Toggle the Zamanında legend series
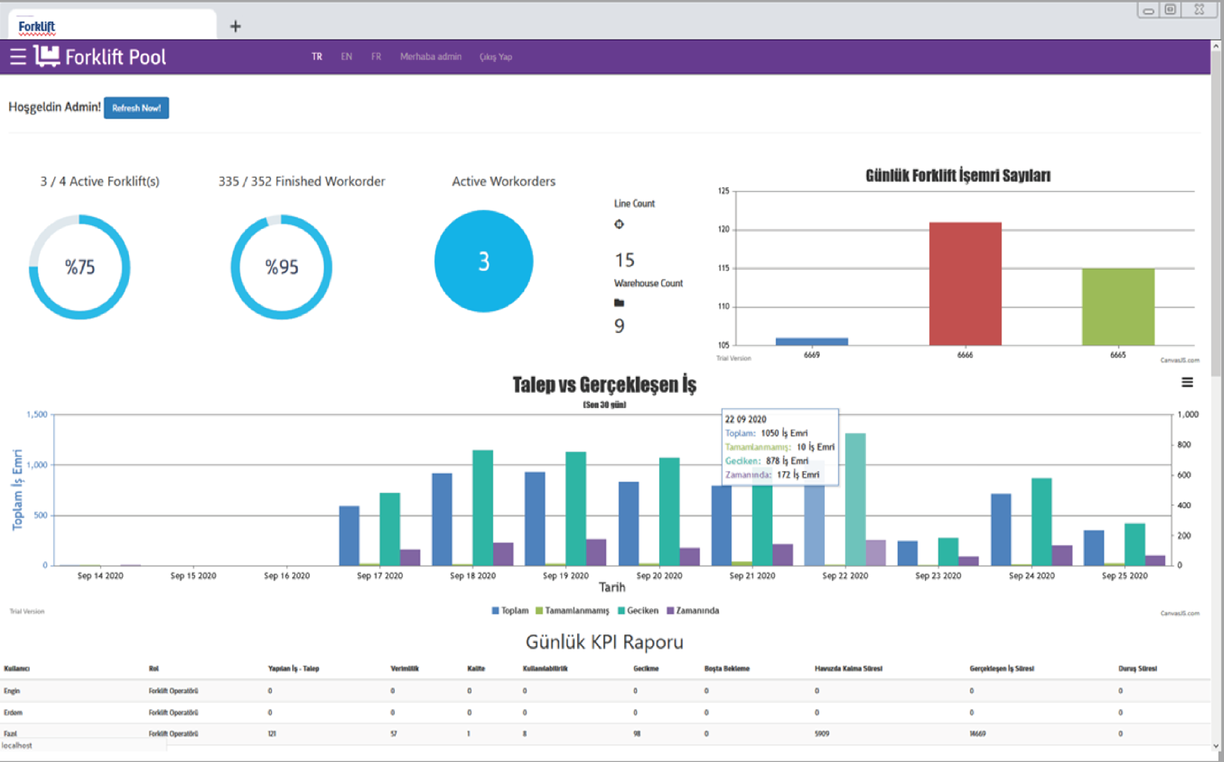The width and height of the screenshot is (1224, 762). coord(693,611)
